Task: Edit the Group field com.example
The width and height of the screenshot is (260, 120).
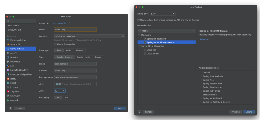Action: tap(75, 64)
